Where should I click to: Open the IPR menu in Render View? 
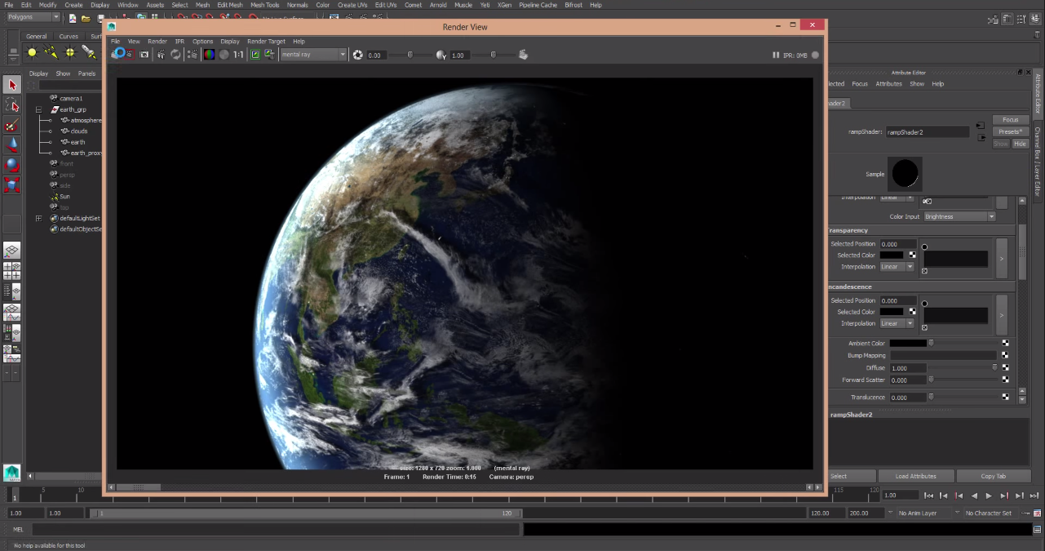179,41
